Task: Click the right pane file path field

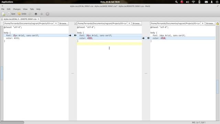Action: click(176, 23)
